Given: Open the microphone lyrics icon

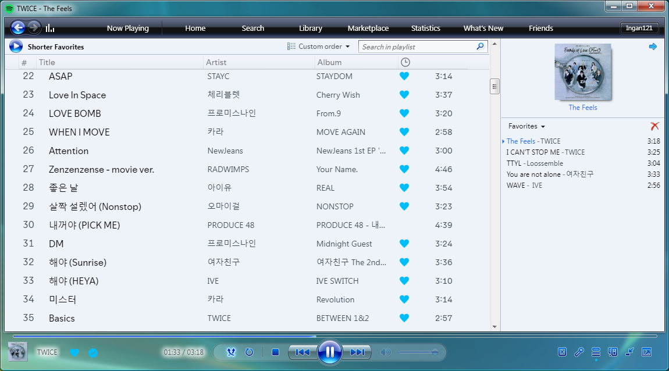Looking at the screenshot, I should point(579,352).
